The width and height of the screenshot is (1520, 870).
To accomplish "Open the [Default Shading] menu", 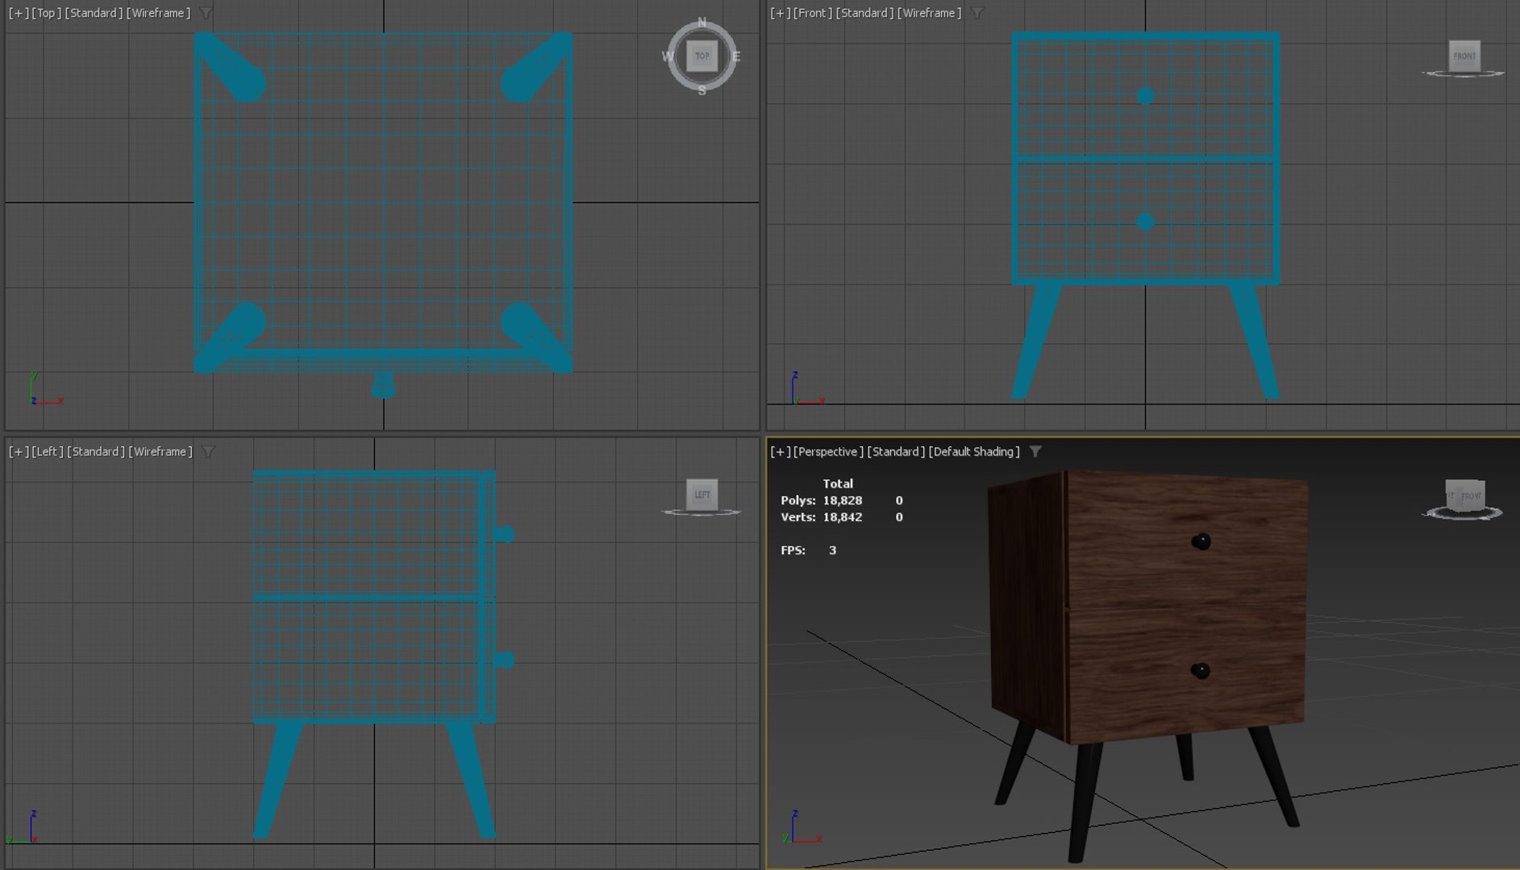I will coord(974,452).
